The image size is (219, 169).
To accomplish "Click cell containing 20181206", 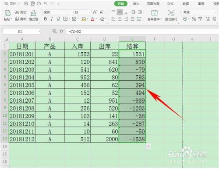I will [22, 93].
